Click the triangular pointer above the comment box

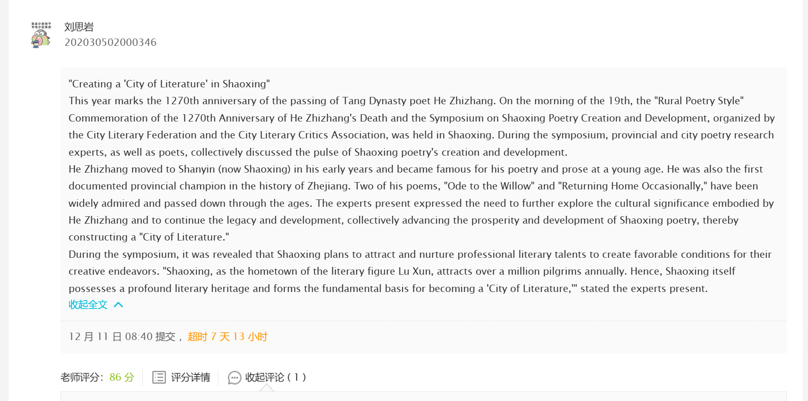(x=267, y=388)
